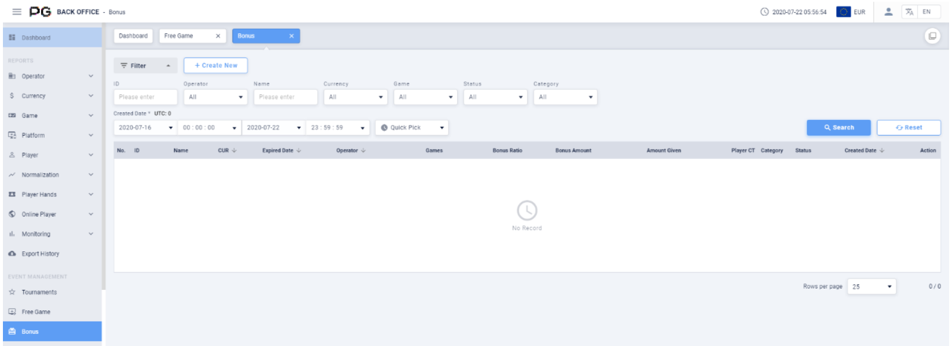
Task: Switch to the Dashboard tab
Action: [x=133, y=36]
